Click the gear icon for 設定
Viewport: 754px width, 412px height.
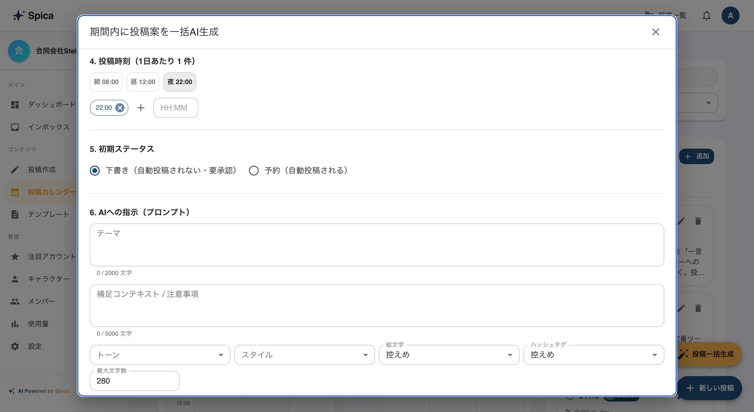pos(15,346)
